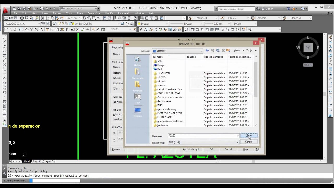The image size is (334, 188).
Task: Open the Files of type PDF dropdown
Action: 237,142
